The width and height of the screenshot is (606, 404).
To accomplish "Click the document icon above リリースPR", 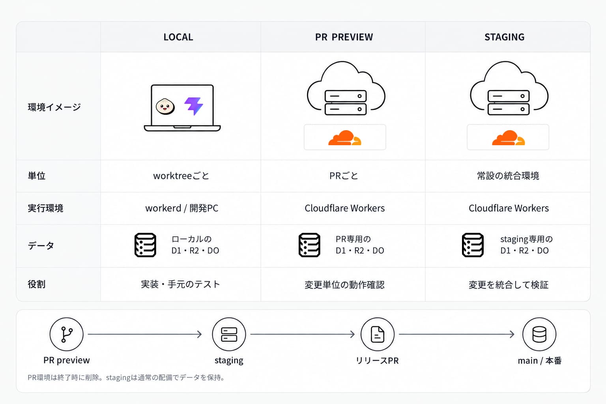I will pyautogui.click(x=378, y=334).
